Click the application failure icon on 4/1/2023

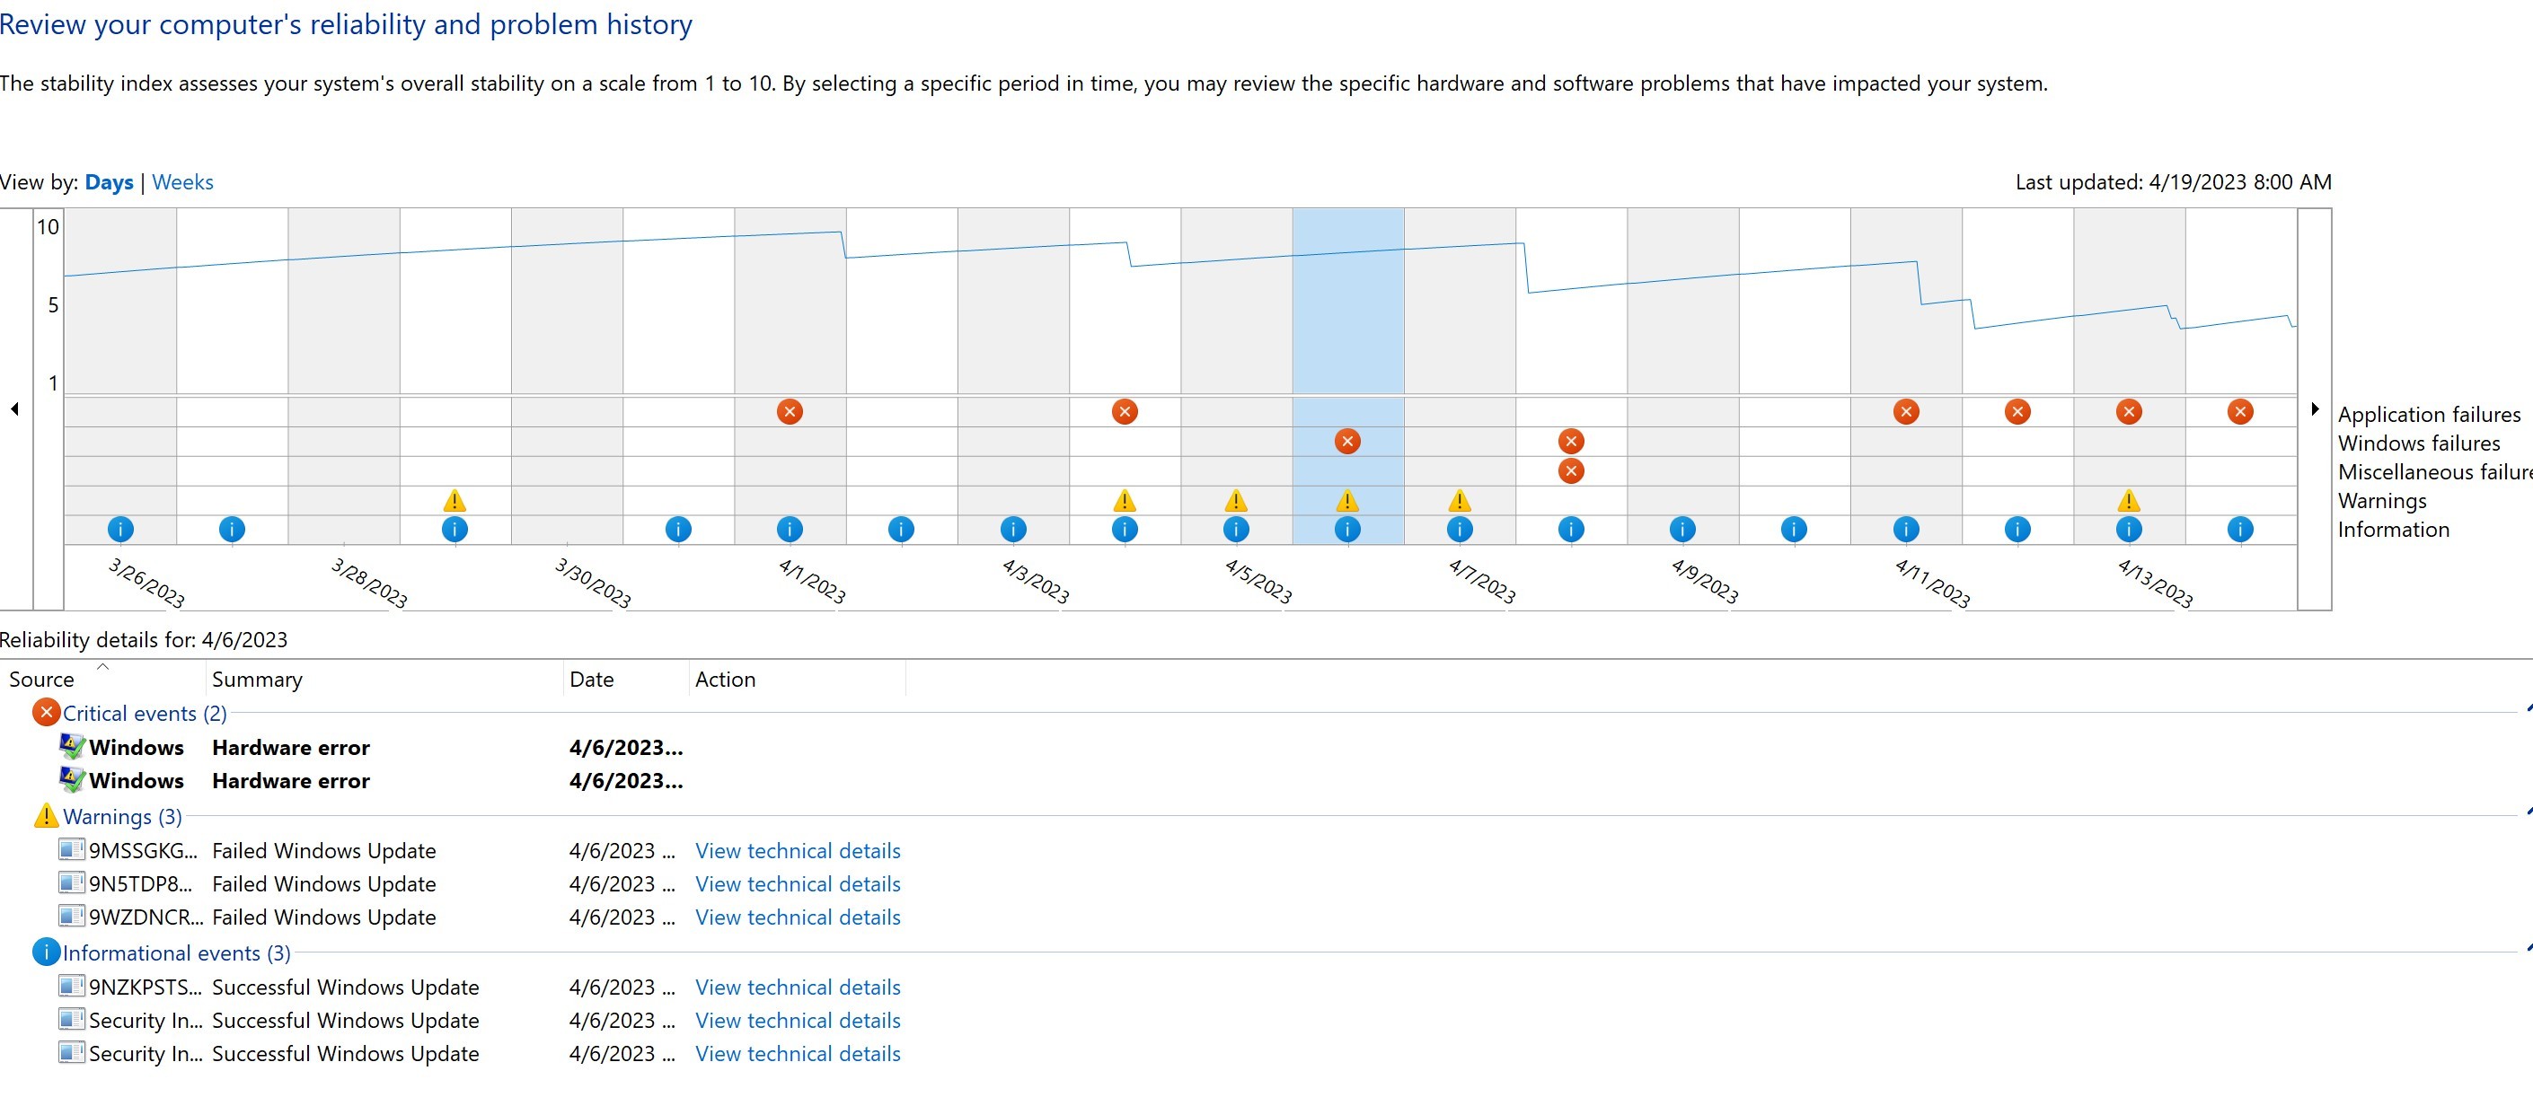click(790, 412)
